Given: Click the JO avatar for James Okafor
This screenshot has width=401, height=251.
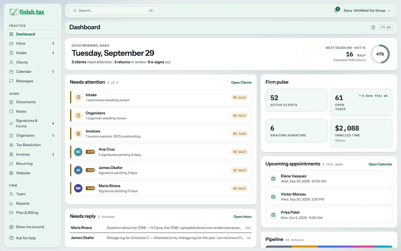Looking at the screenshot, I should (x=78, y=170).
